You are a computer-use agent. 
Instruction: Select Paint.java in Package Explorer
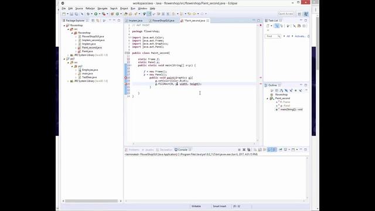pyautogui.click(x=87, y=51)
